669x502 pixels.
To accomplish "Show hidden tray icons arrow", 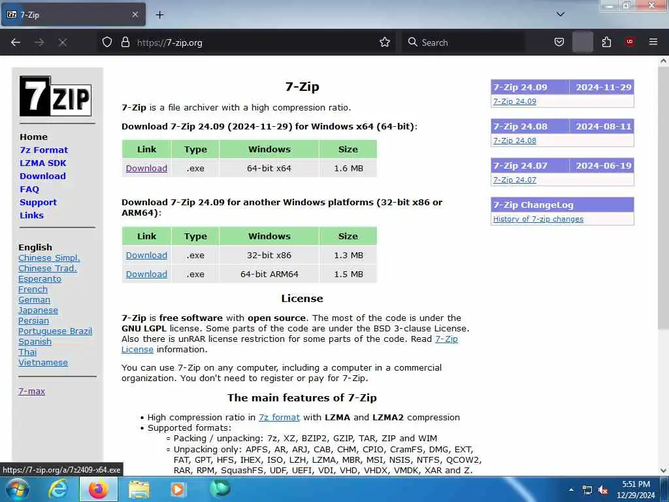I will click(571, 490).
